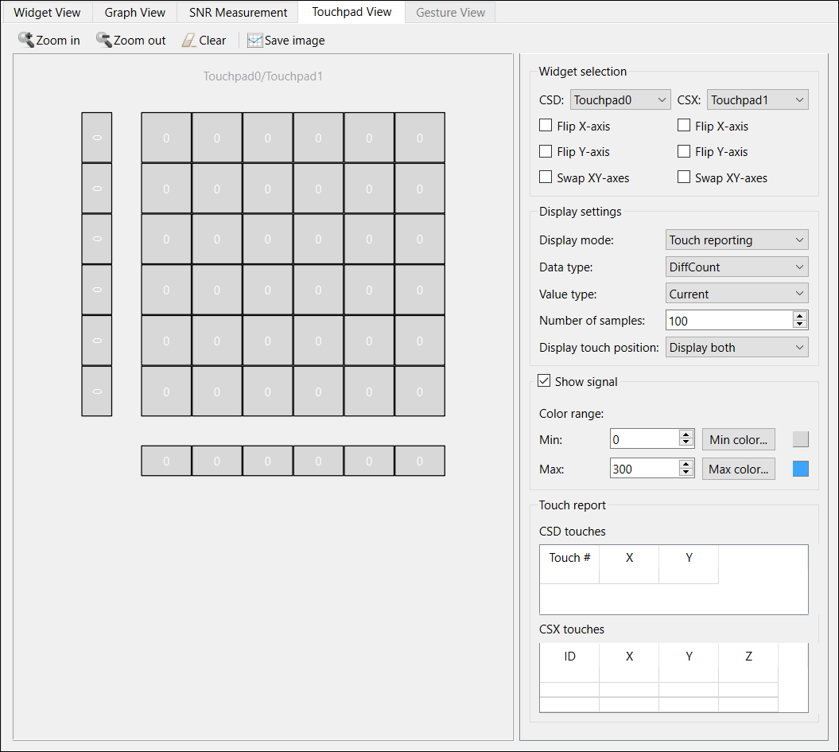
Task: Expand the Display mode dropdown
Action: [736, 240]
